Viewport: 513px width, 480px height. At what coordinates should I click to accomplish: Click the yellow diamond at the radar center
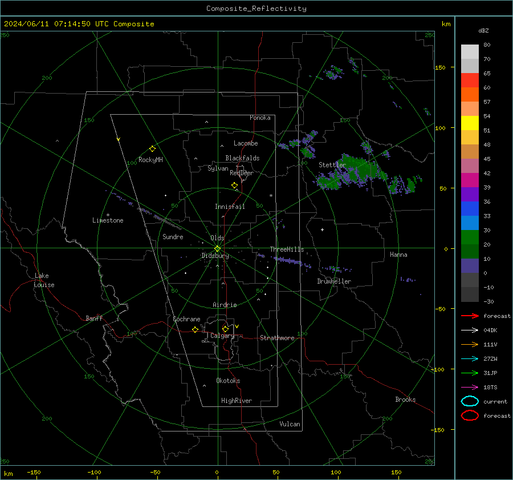point(217,249)
